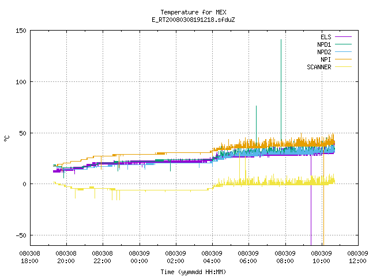Click x-axis tick label 080309 04:00
The height and width of the screenshot is (277, 369).
212,257
